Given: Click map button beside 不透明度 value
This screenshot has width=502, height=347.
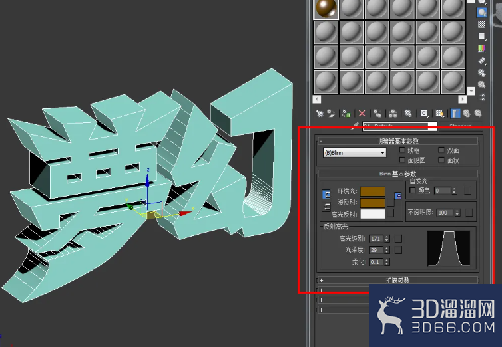Looking at the screenshot, I should click(469, 213).
